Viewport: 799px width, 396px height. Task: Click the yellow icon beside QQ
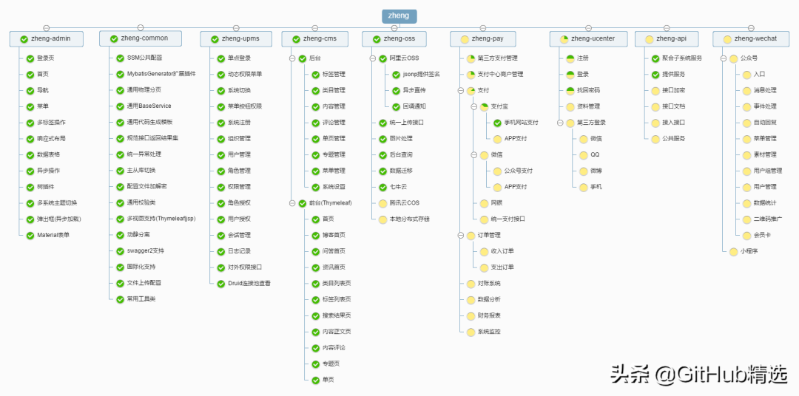584,155
